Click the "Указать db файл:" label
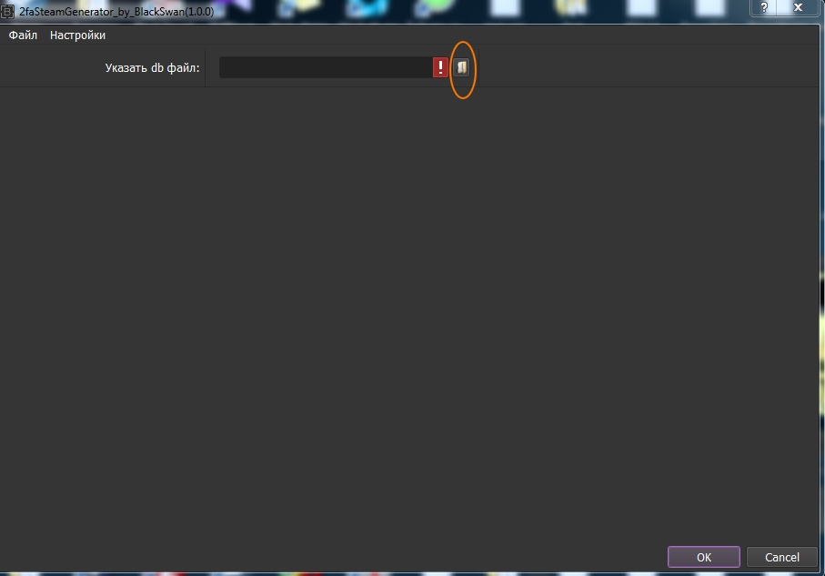825x576 pixels. (x=152, y=68)
